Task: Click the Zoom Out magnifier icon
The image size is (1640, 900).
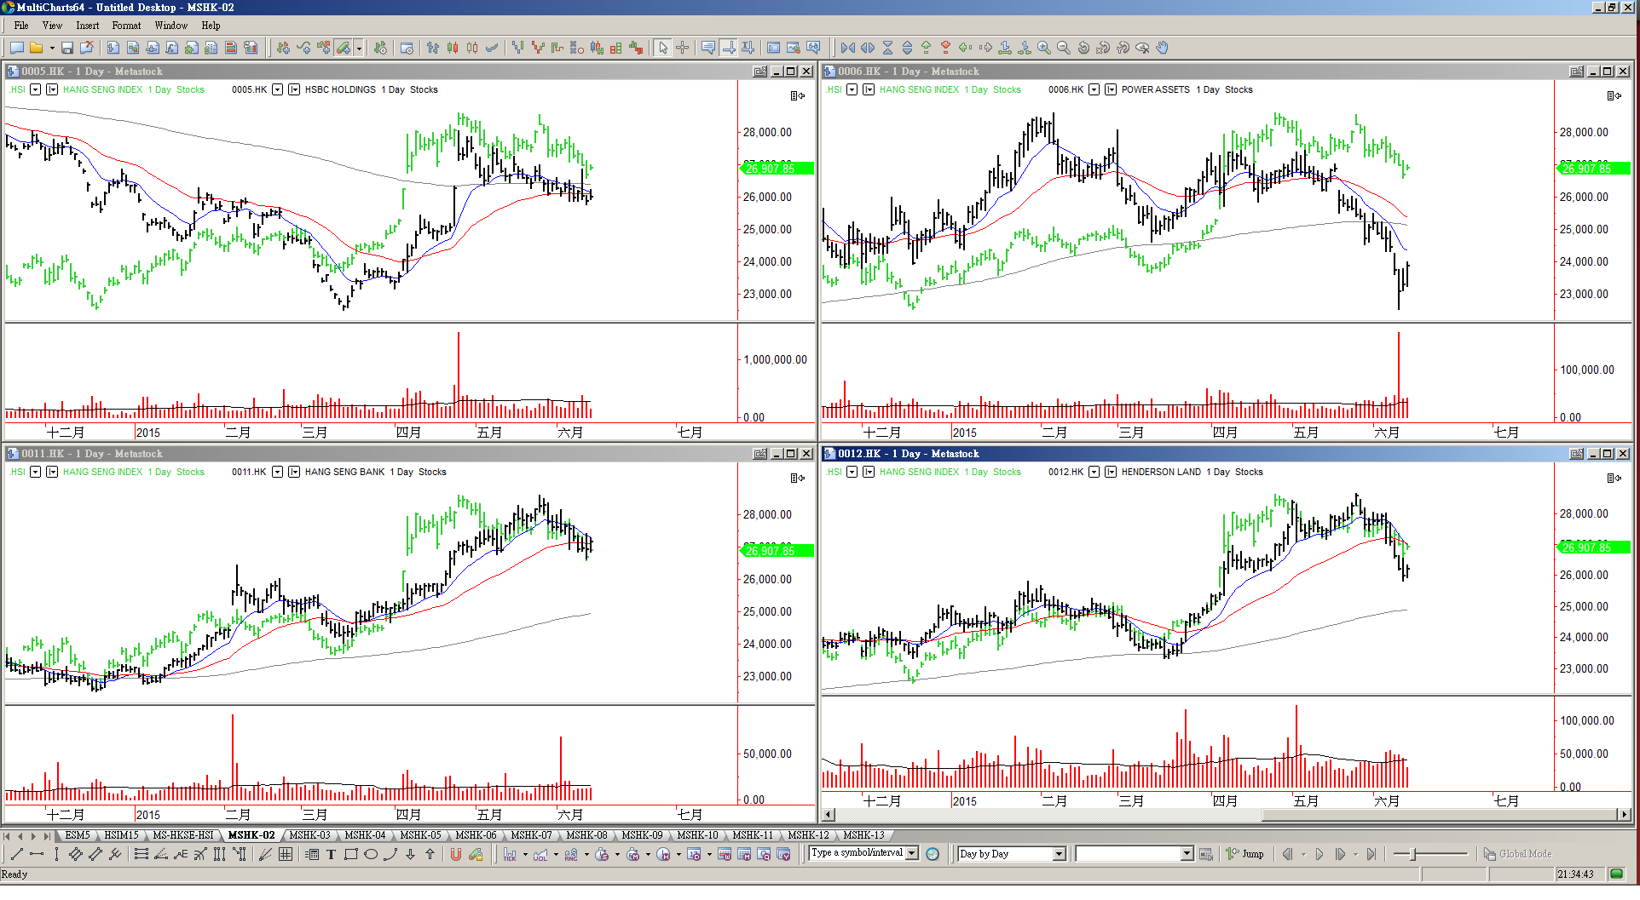Action: pyautogui.click(x=1063, y=49)
